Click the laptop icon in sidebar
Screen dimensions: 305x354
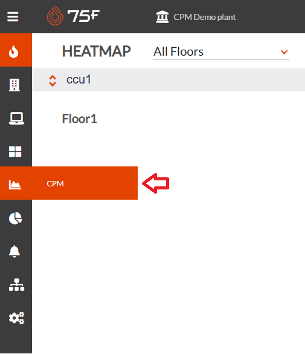coord(16,118)
